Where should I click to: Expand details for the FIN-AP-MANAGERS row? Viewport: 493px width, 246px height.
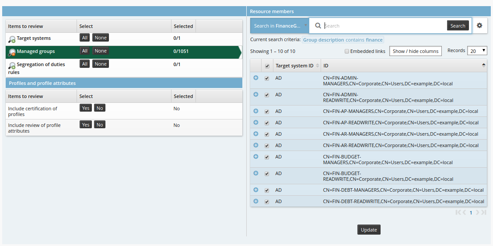(x=256, y=111)
